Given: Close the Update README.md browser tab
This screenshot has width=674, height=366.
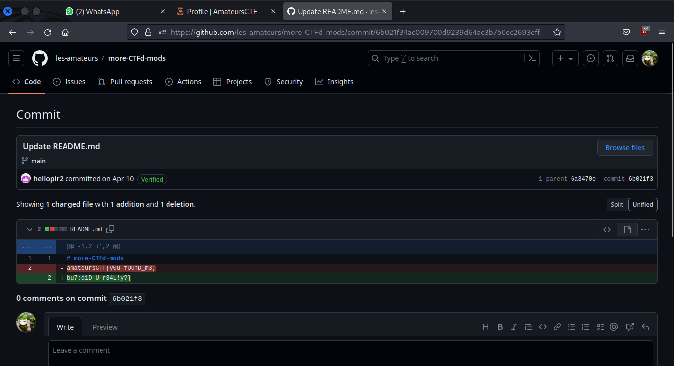Looking at the screenshot, I should (385, 11).
